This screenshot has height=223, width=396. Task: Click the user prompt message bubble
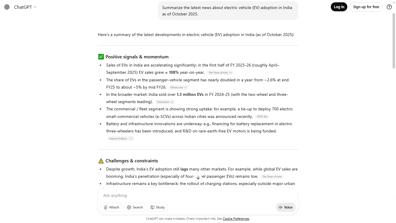(x=228, y=11)
